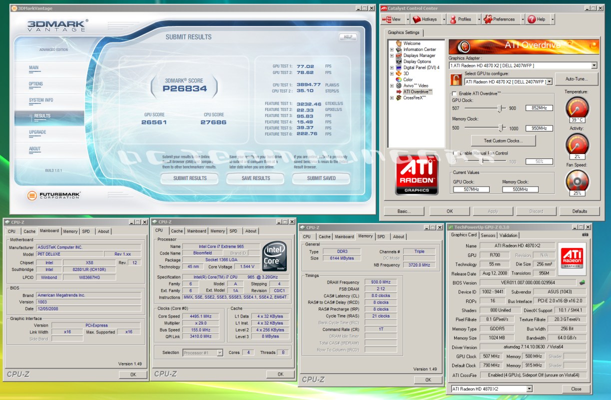Toggle the Enable Manual Fan Control checkbox
Viewport: 611px width, 400px height.
coord(455,153)
